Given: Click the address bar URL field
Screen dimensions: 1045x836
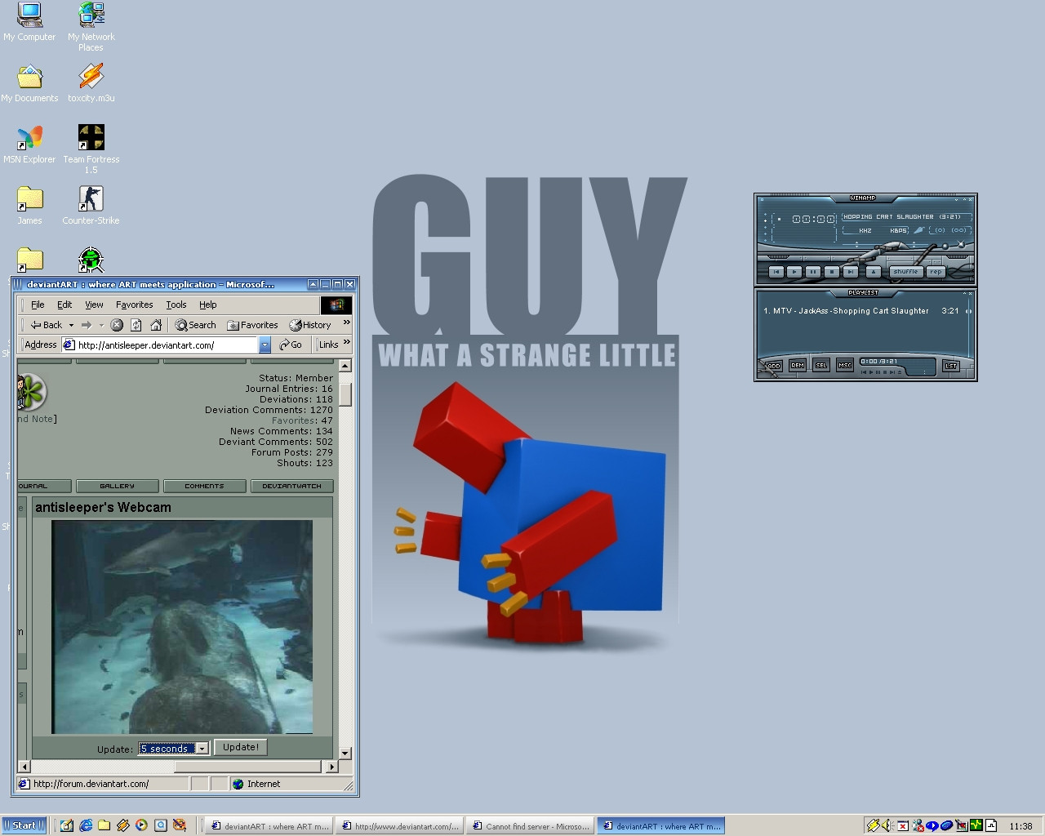Looking at the screenshot, I should click(x=160, y=345).
